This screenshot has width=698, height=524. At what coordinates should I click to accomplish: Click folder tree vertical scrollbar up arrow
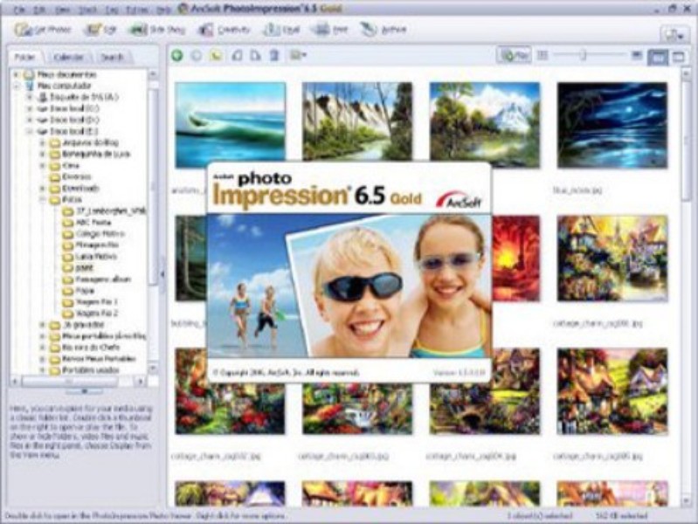153,75
